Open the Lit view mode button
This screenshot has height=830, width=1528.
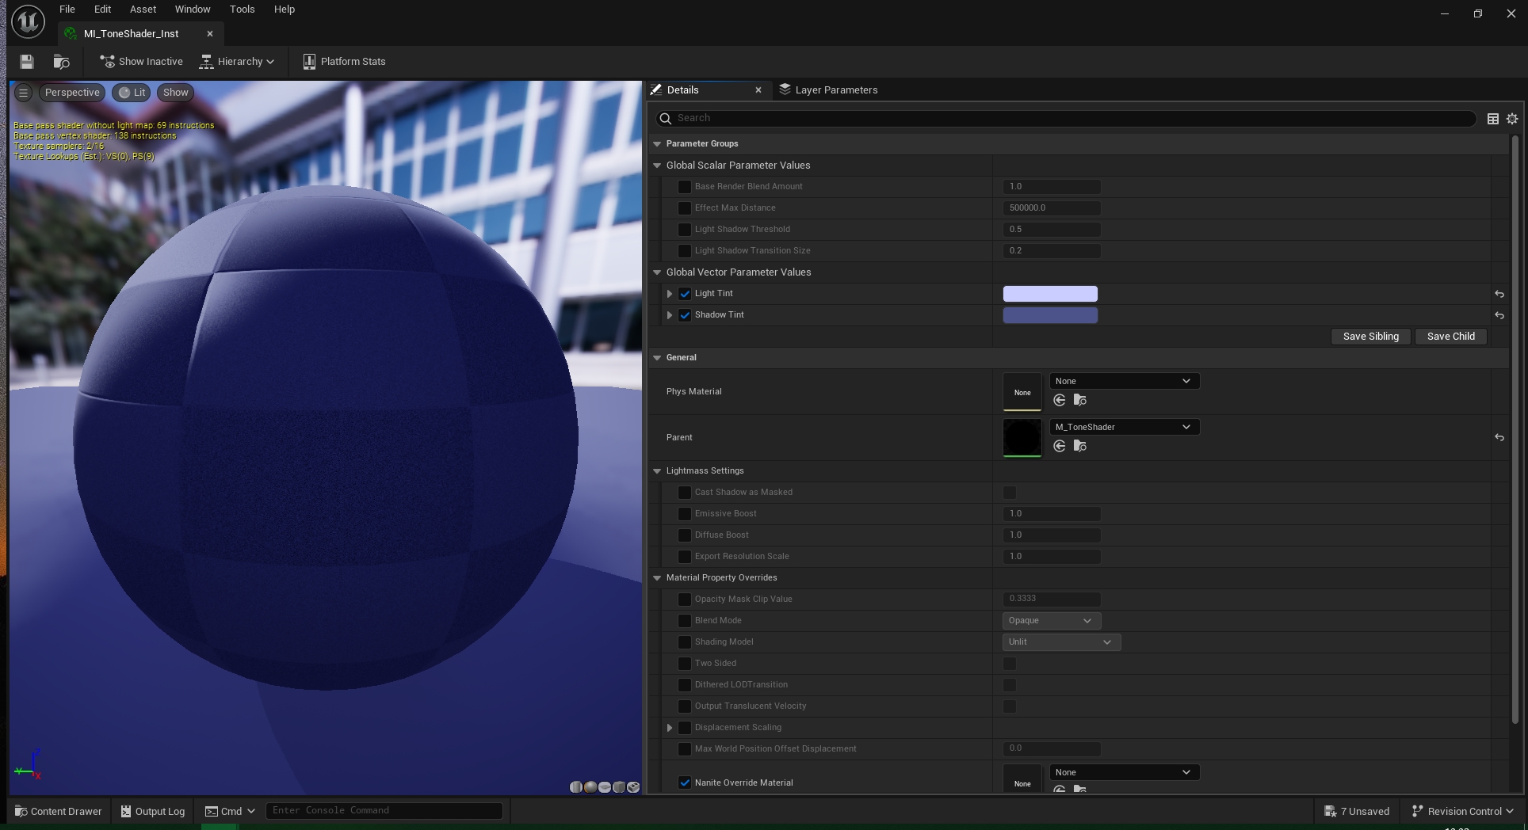pyautogui.click(x=132, y=93)
